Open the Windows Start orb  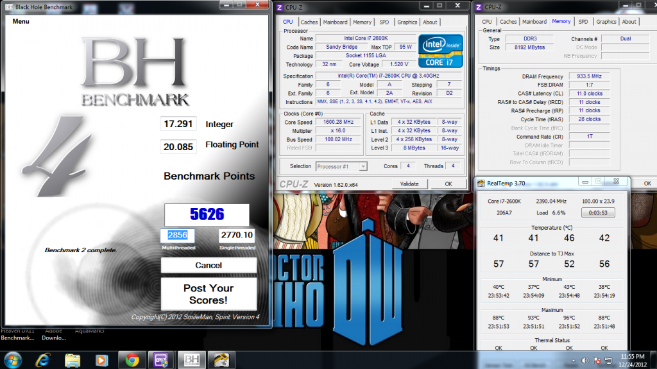click(13, 360)
